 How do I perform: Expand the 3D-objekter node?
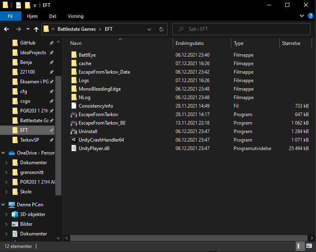(x=6, y=214)
